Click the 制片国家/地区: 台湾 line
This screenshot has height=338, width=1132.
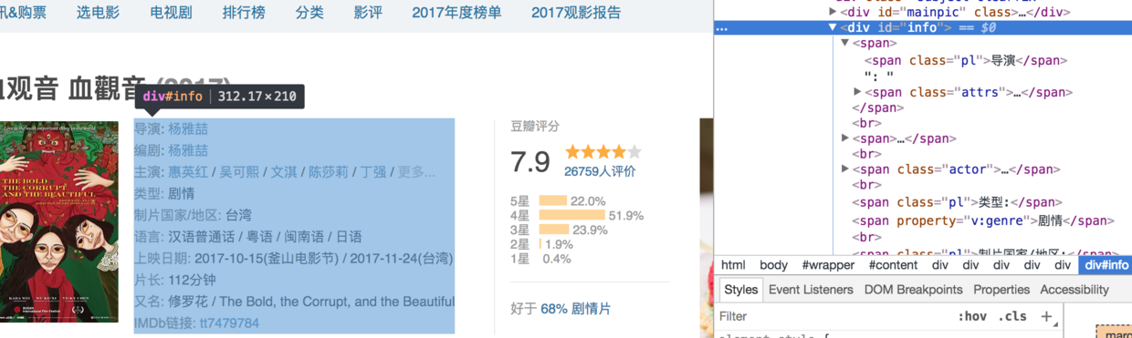click(193, 215)
